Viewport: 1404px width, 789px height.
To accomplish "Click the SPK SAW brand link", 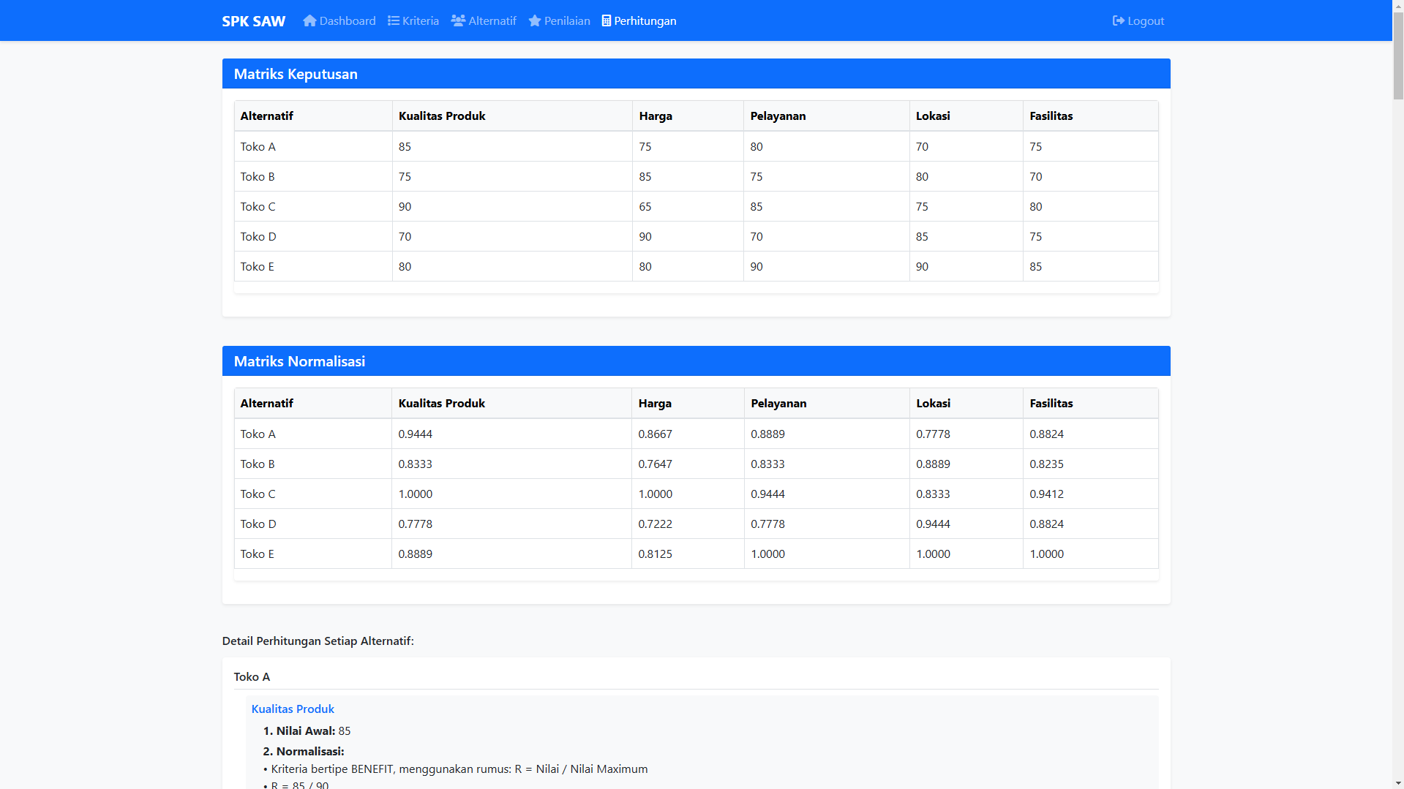I will (254, 21).
